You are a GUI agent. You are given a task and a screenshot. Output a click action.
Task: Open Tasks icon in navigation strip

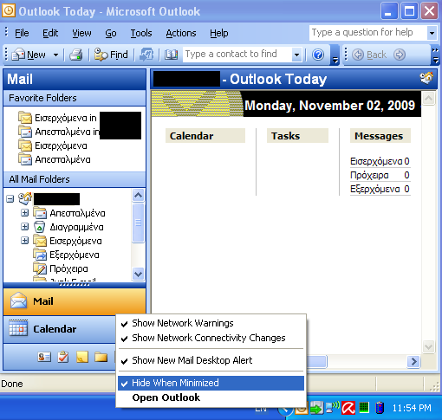pos(63,357)
